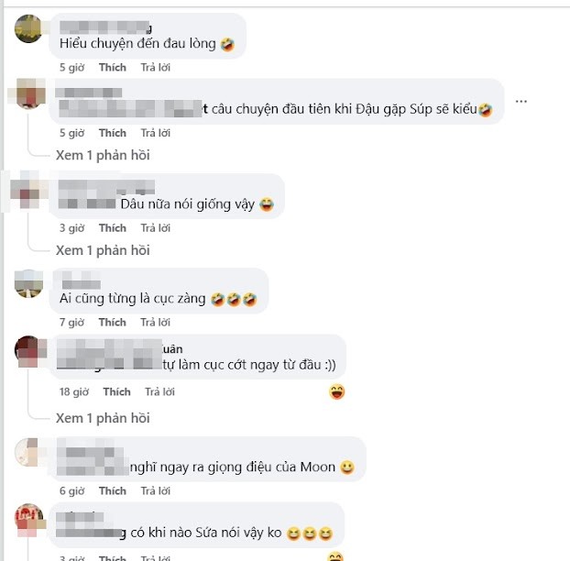570x561 pixels.
Task: Click Trả lời under the Đậu gặp Súp comment
Action: 156,133
